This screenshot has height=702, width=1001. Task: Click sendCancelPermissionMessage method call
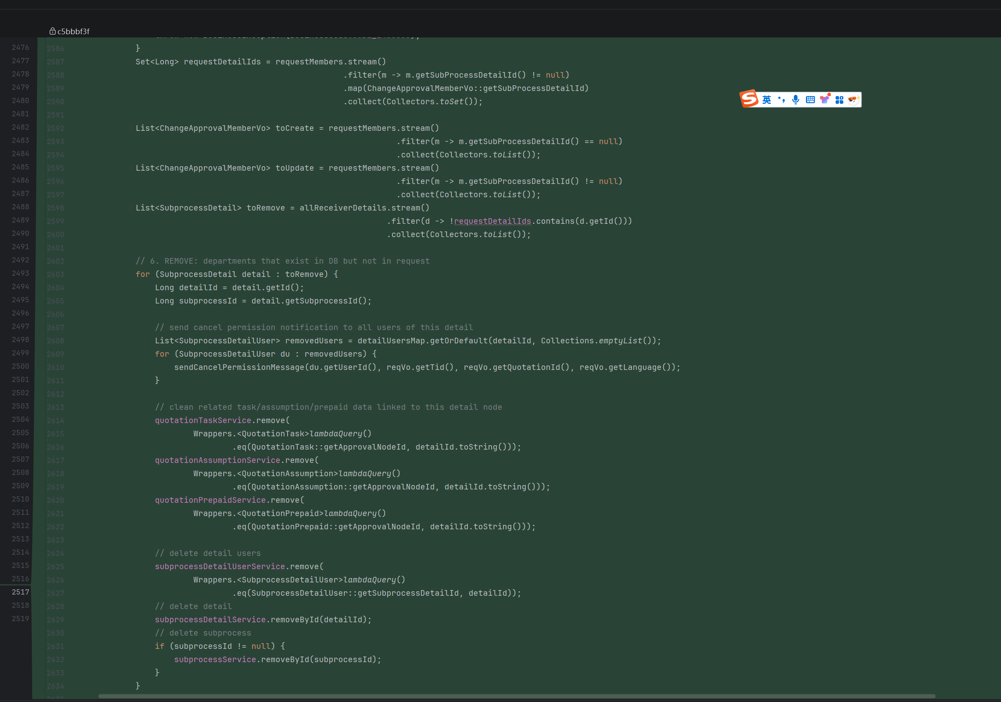(239, 368)
